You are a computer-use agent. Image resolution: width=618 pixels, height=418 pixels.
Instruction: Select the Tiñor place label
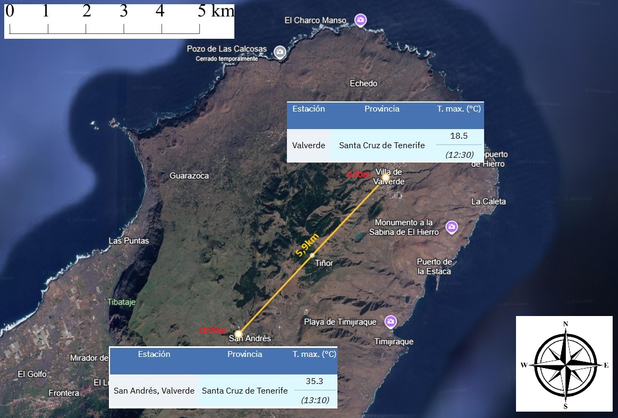(324, 263)
